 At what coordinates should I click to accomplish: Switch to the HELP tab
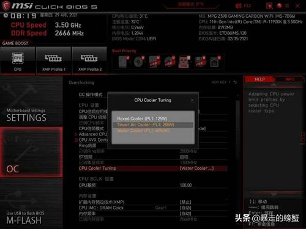(259, 79)
